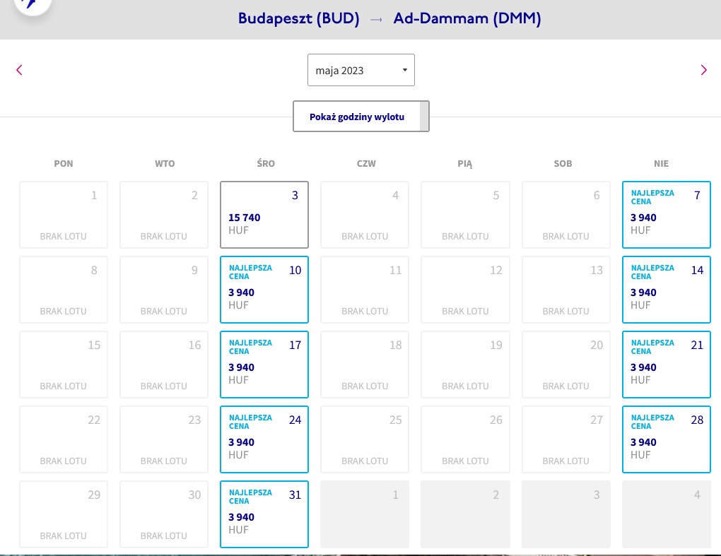Select May 31 flight date
This screenshot has width=721, height=556.
[x=264, y=514]
